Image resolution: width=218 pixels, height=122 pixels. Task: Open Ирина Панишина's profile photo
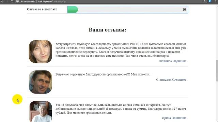click(41, 111)
